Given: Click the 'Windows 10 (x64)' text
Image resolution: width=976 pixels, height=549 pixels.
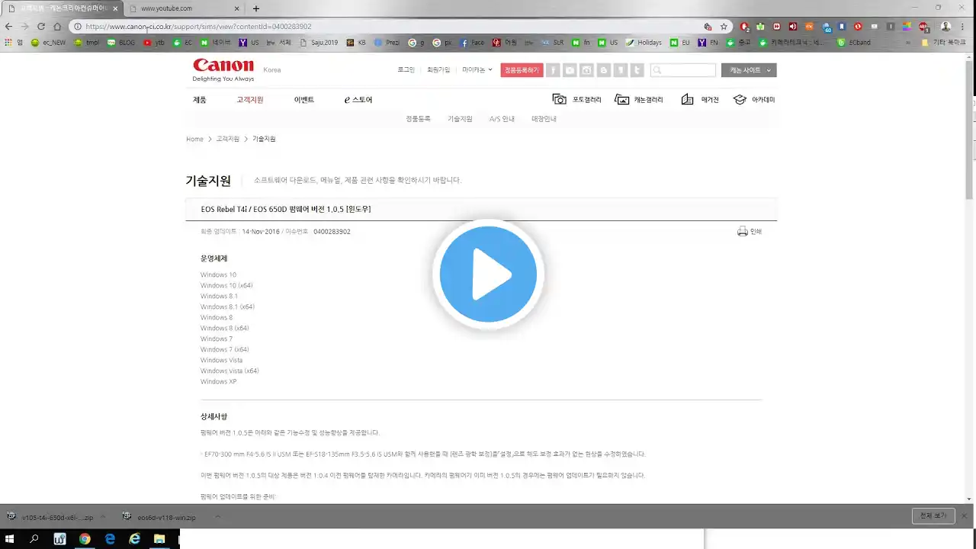Looking at the screenshot, I should (x=226, y=285).
